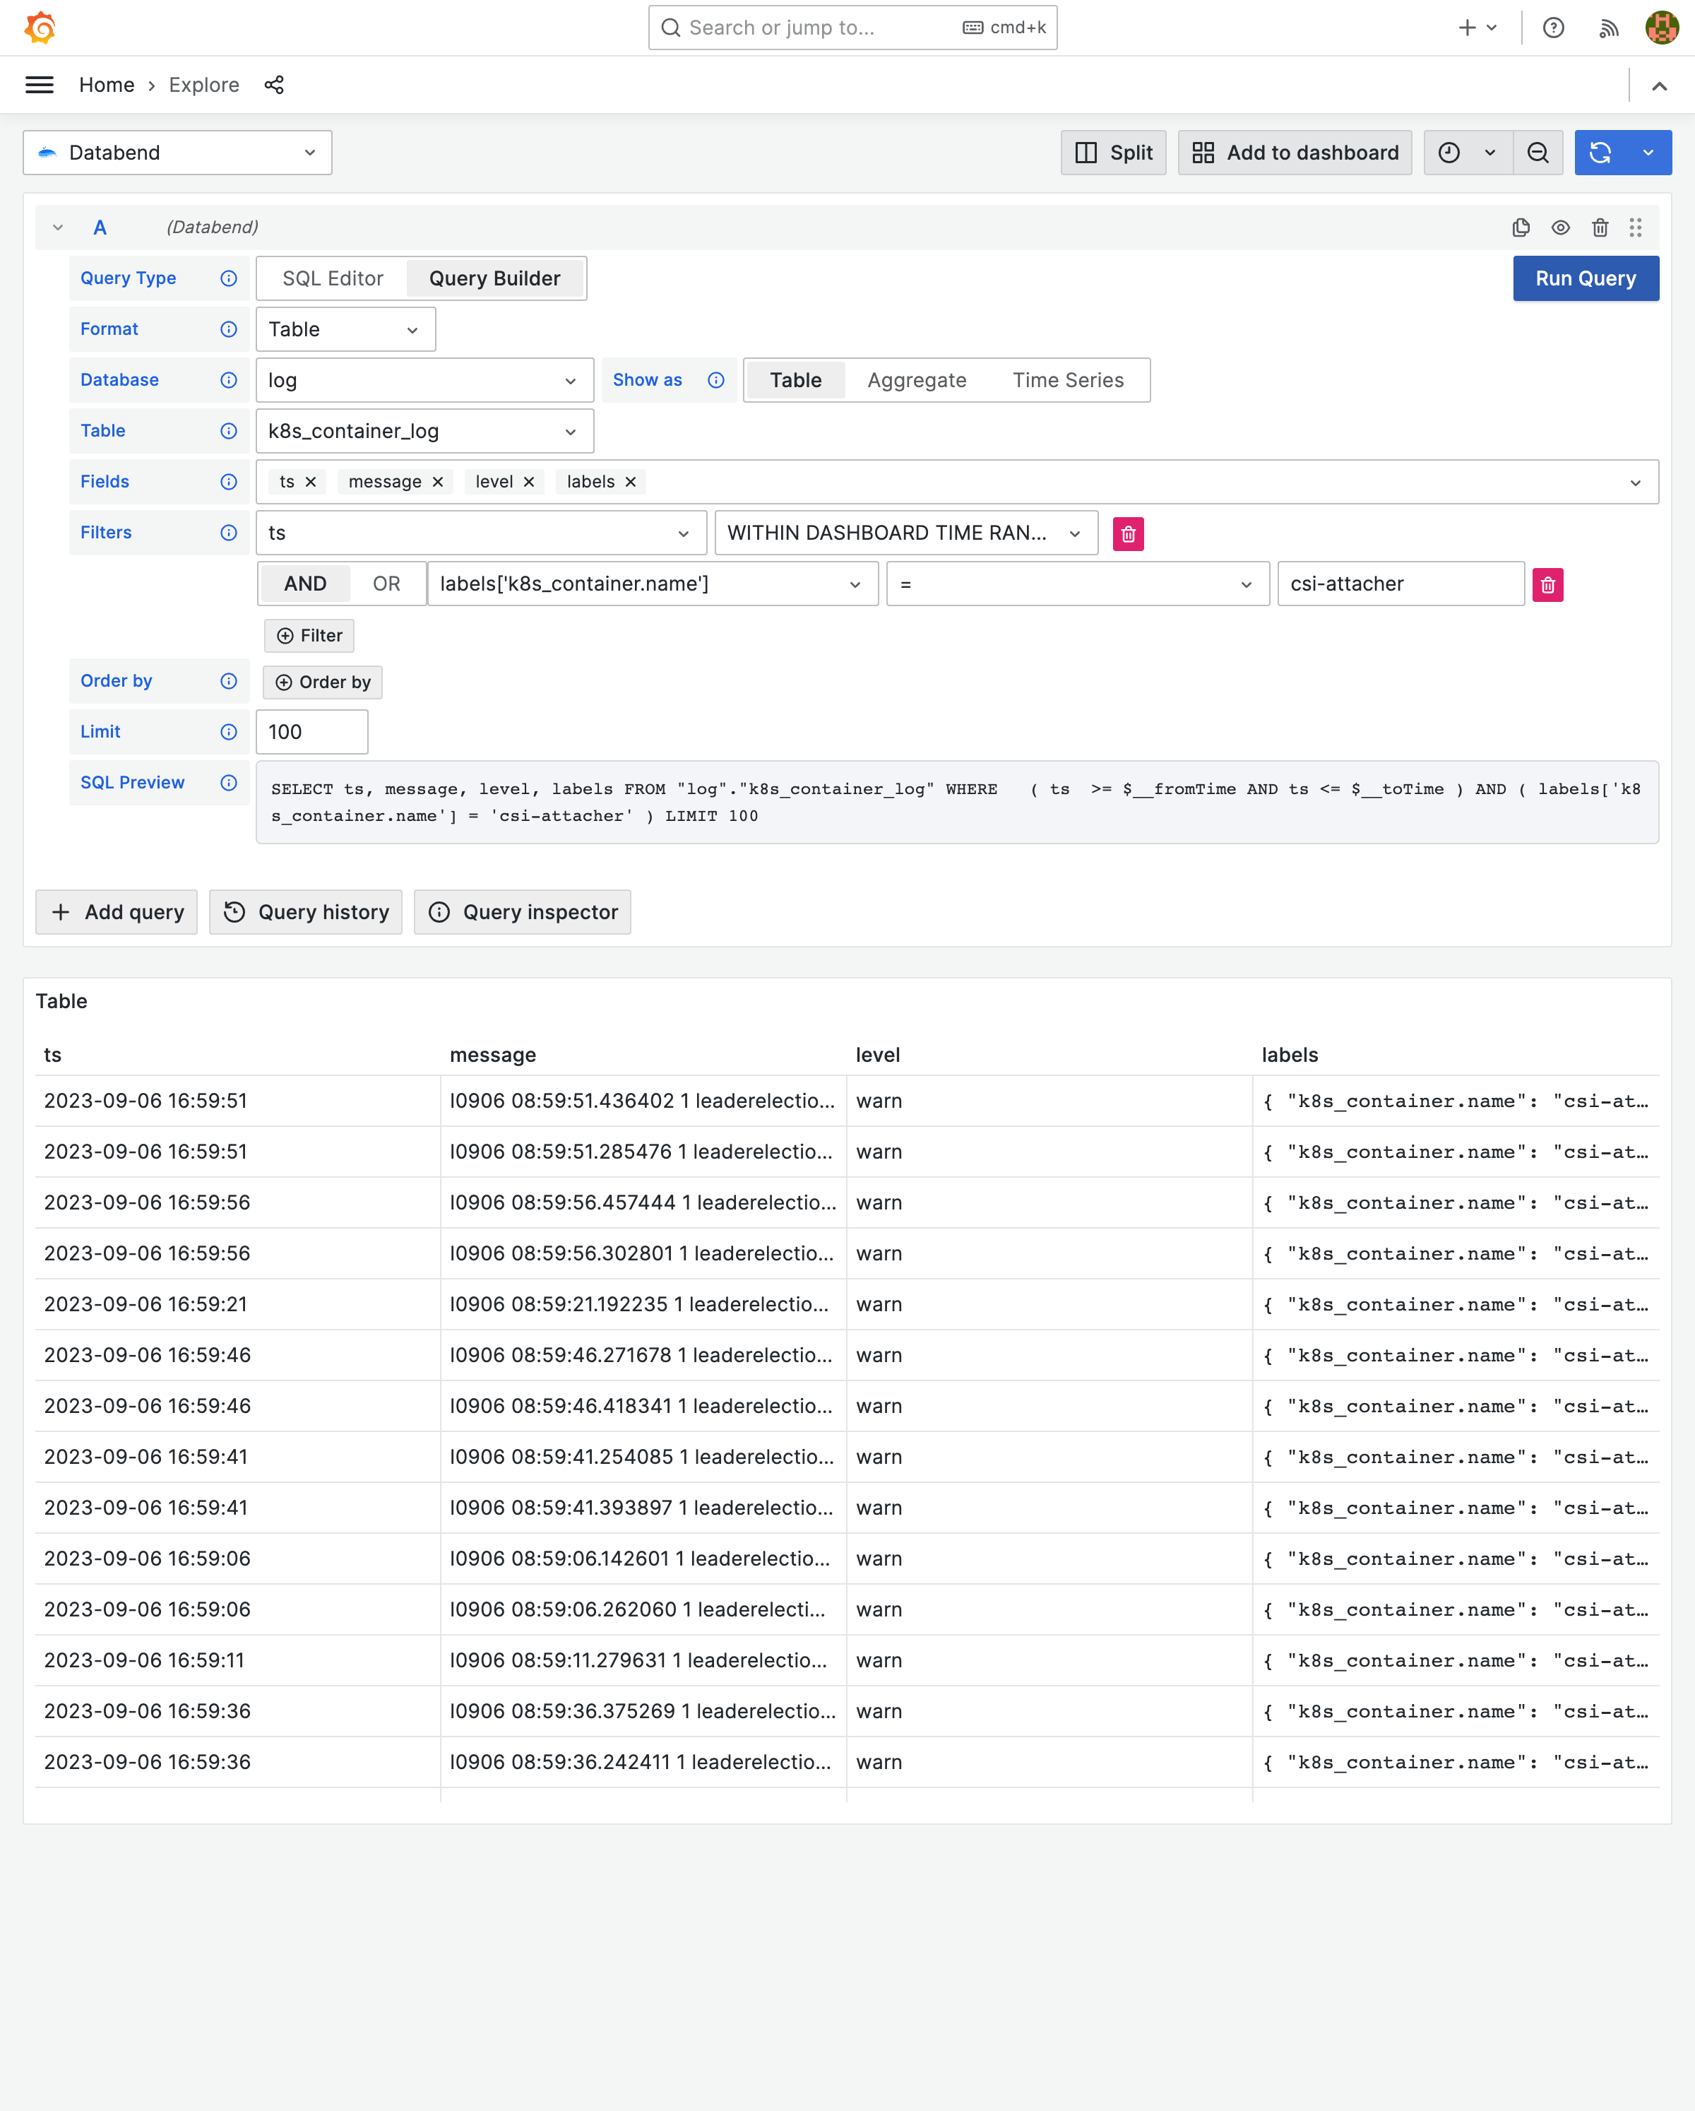
Task: Open the news feed RSS icon
Action: click(1608, 28)
